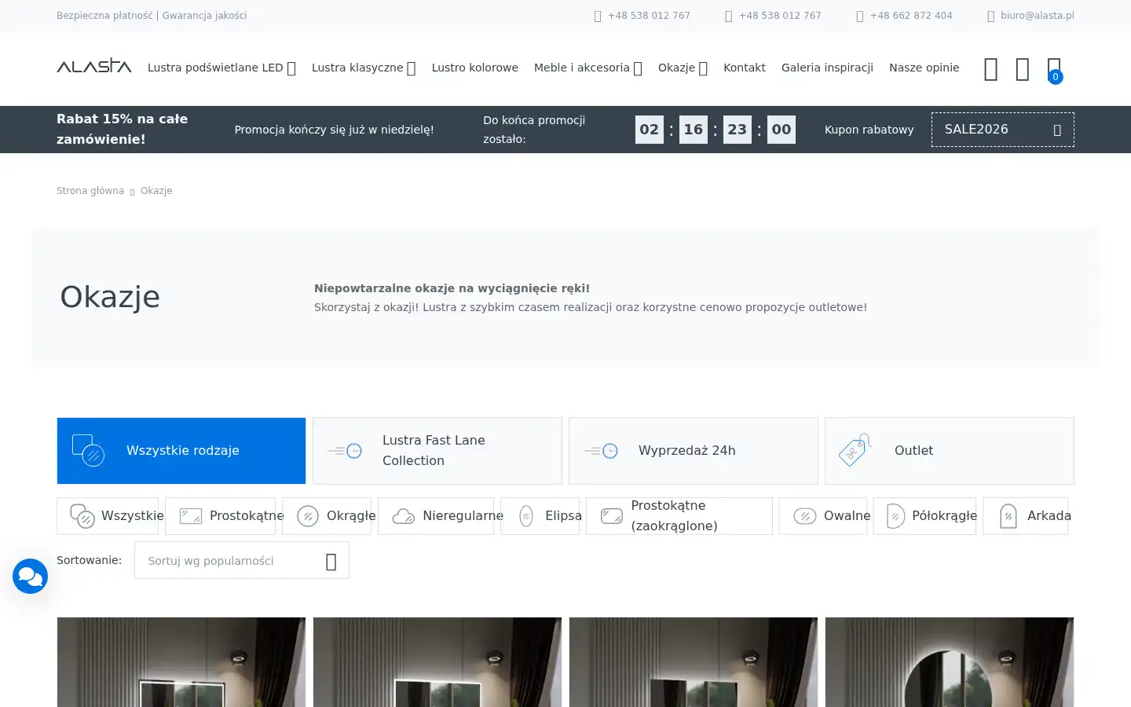This screenshot has width=1131, height=707.
Task: Open the account icon in the header
Action: pyautogui.click(x=1023, y=69)
